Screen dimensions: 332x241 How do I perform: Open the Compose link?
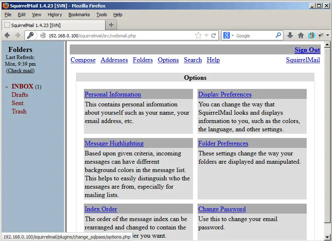click(83, 60)
